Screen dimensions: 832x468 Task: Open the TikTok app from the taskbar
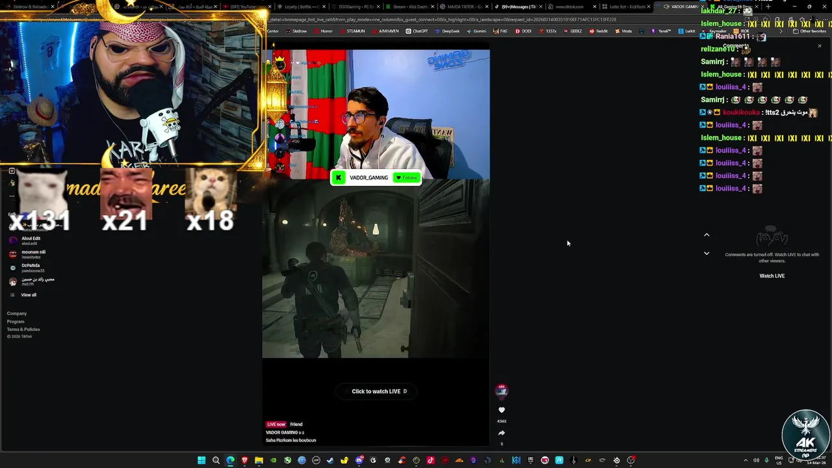(430, 460)
